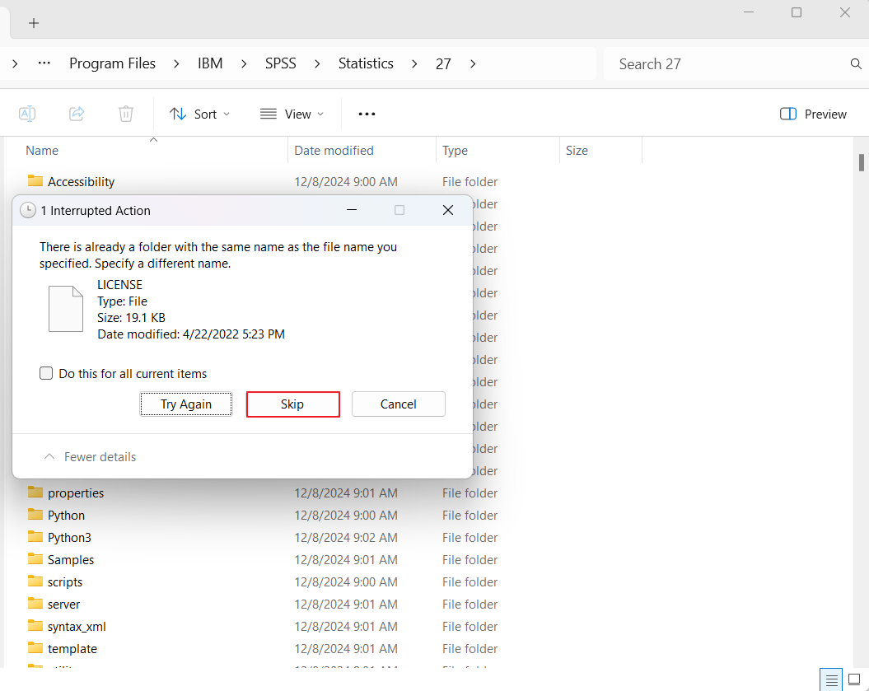Viewport: 869px width, 691px height.
Task: Collapse dialog with Fewer details
Action: coord(90,457)
